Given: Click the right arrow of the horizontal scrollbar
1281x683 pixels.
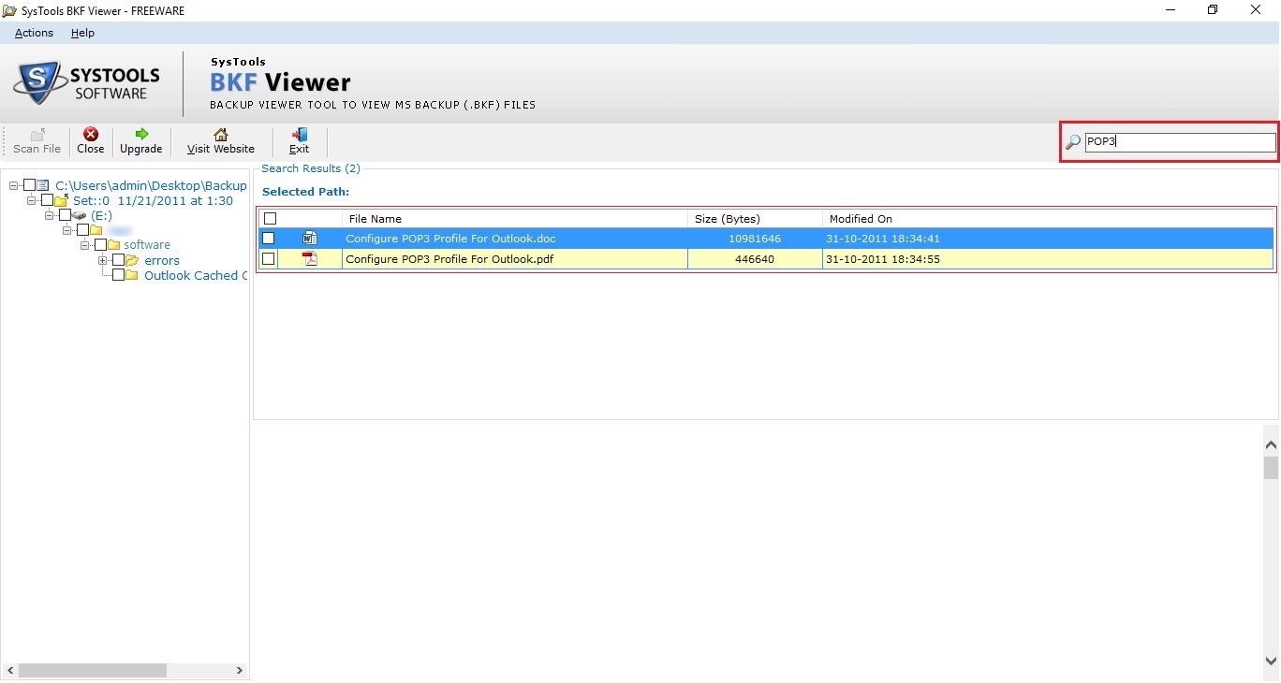Looking at the screenshot, I should pos(240,670).
